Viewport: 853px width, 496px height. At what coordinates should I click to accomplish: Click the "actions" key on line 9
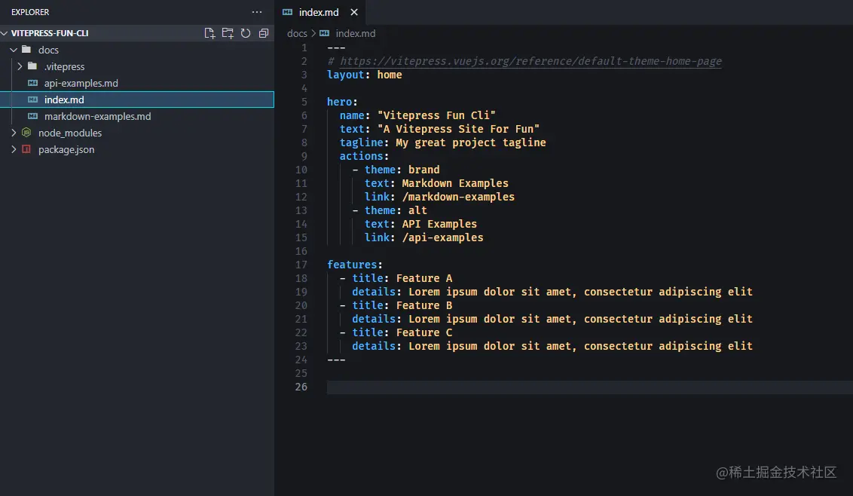pos(361,156)
